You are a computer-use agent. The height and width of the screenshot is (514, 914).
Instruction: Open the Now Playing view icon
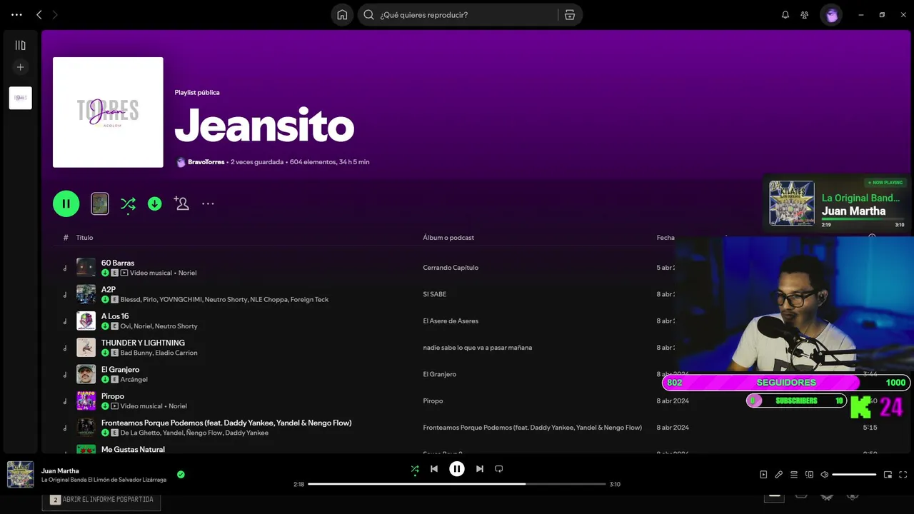[x=763, y=475]
